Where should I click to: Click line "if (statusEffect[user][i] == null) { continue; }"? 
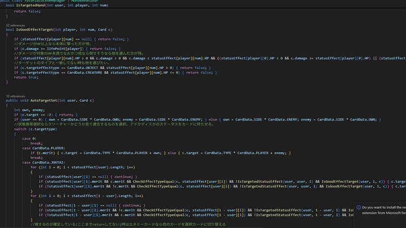[88, 177]
